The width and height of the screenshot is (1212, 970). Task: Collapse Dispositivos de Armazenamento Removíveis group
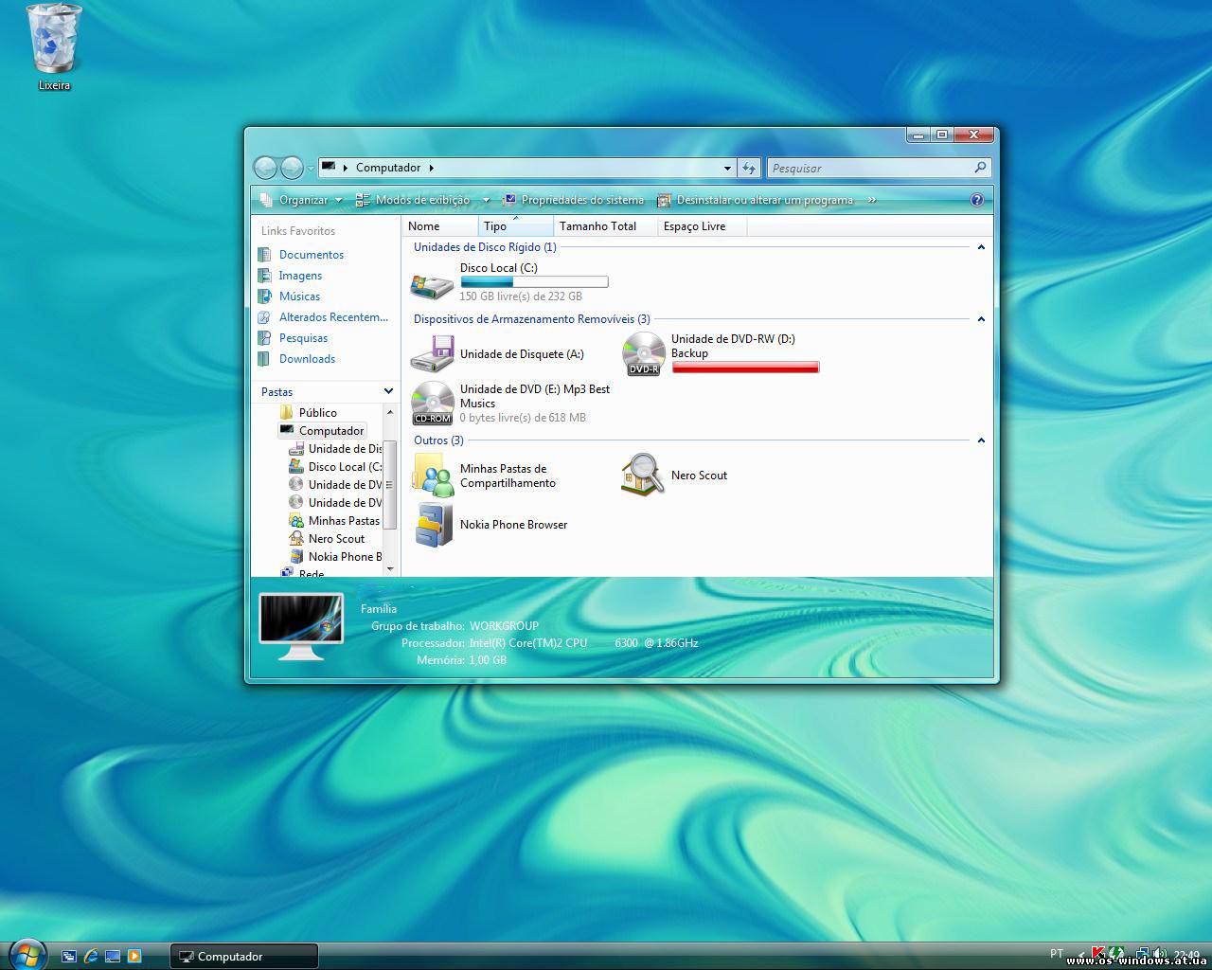[x=981, y=319]
